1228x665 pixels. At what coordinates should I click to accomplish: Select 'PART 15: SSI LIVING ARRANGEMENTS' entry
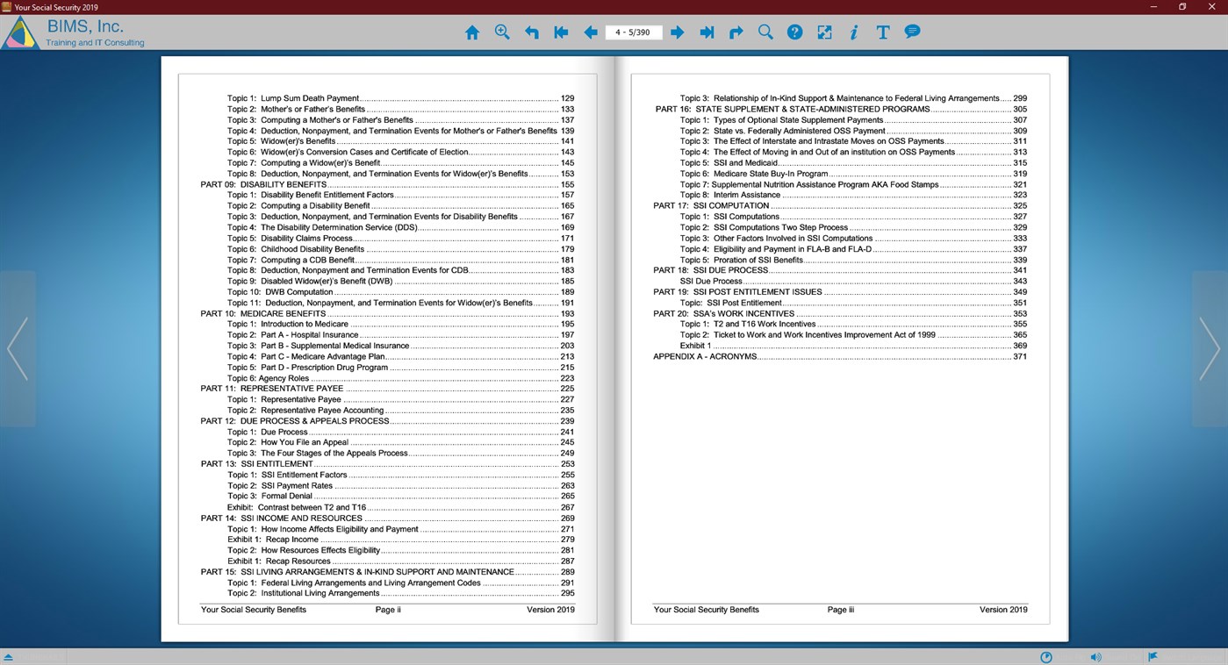[387, 572]
